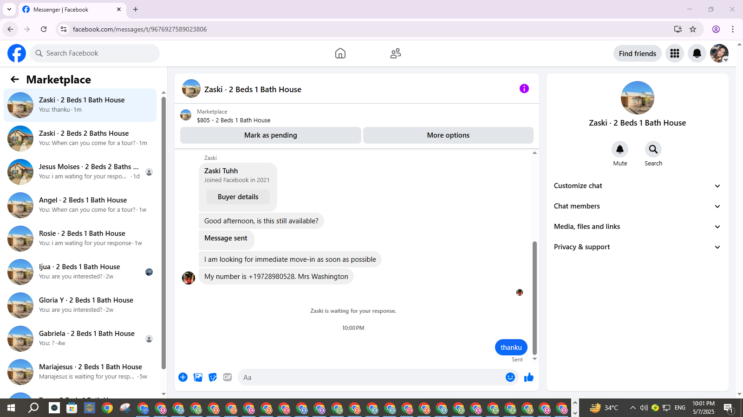Open a new browser tab

coord(136,9)
